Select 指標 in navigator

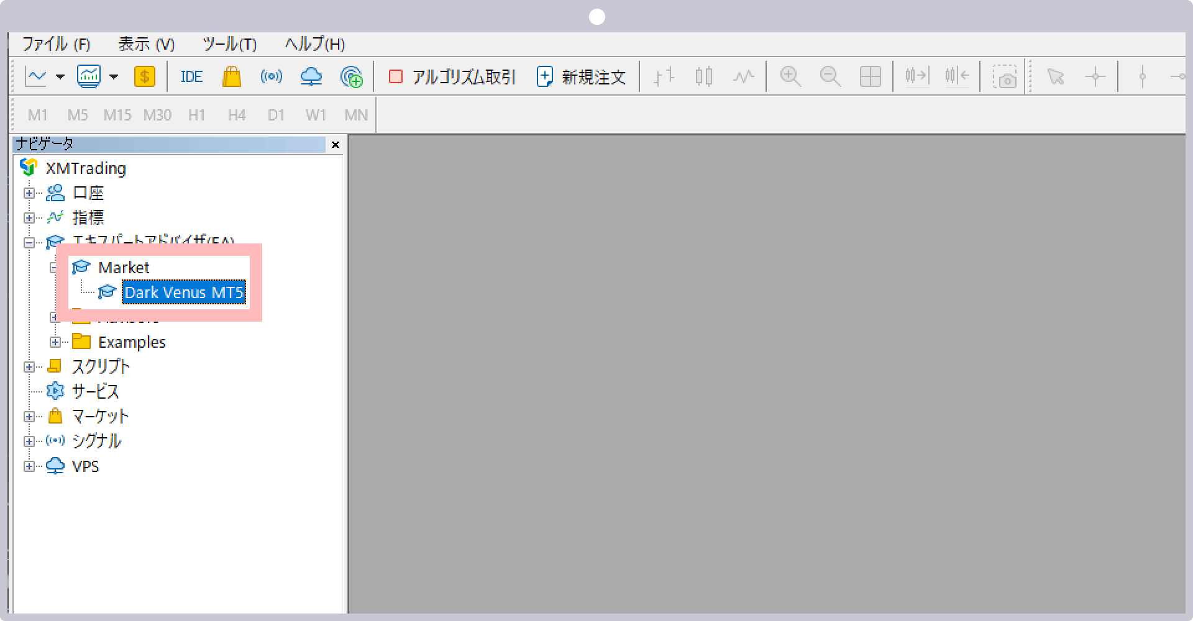click(88, 218)
